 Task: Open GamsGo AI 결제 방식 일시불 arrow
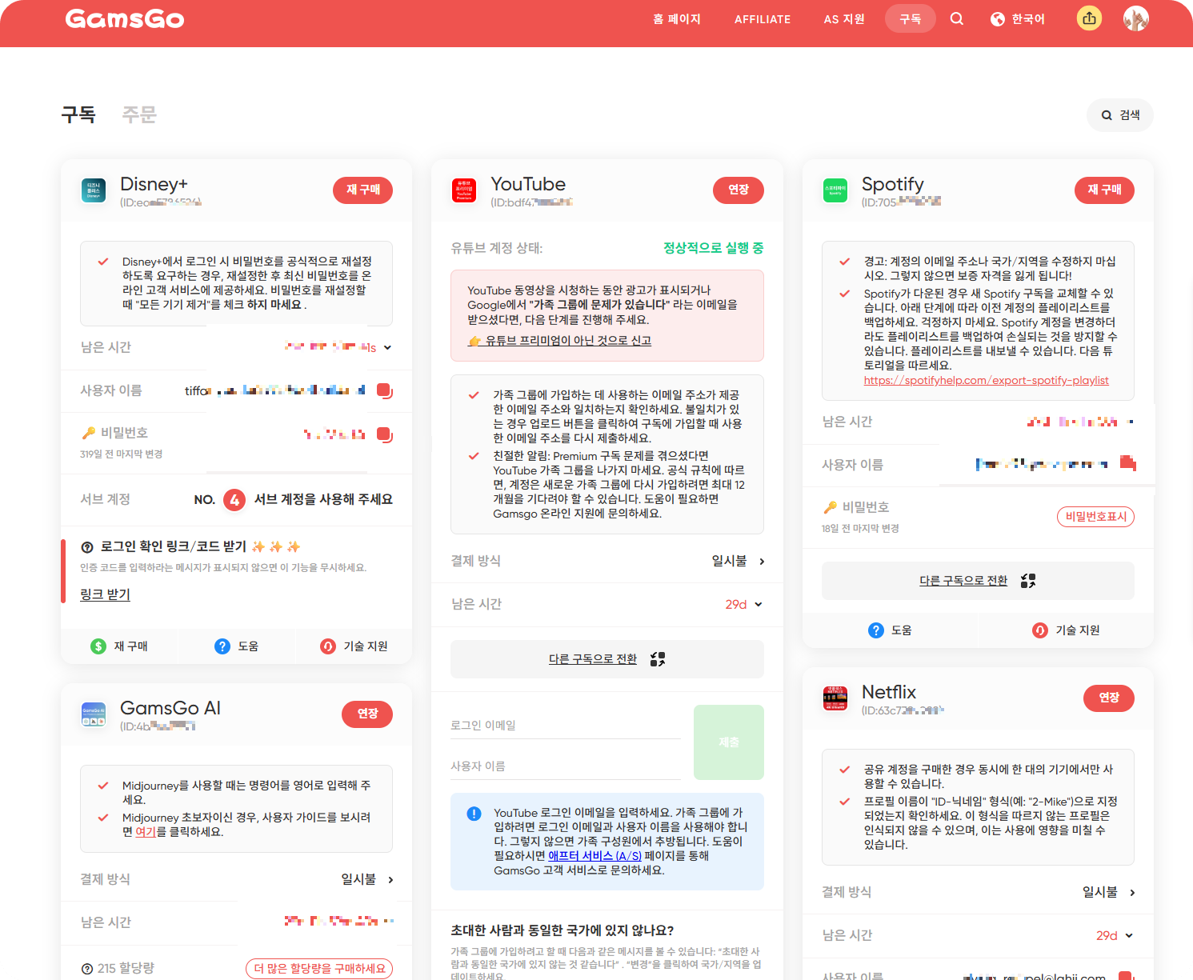tap(390, 879)
